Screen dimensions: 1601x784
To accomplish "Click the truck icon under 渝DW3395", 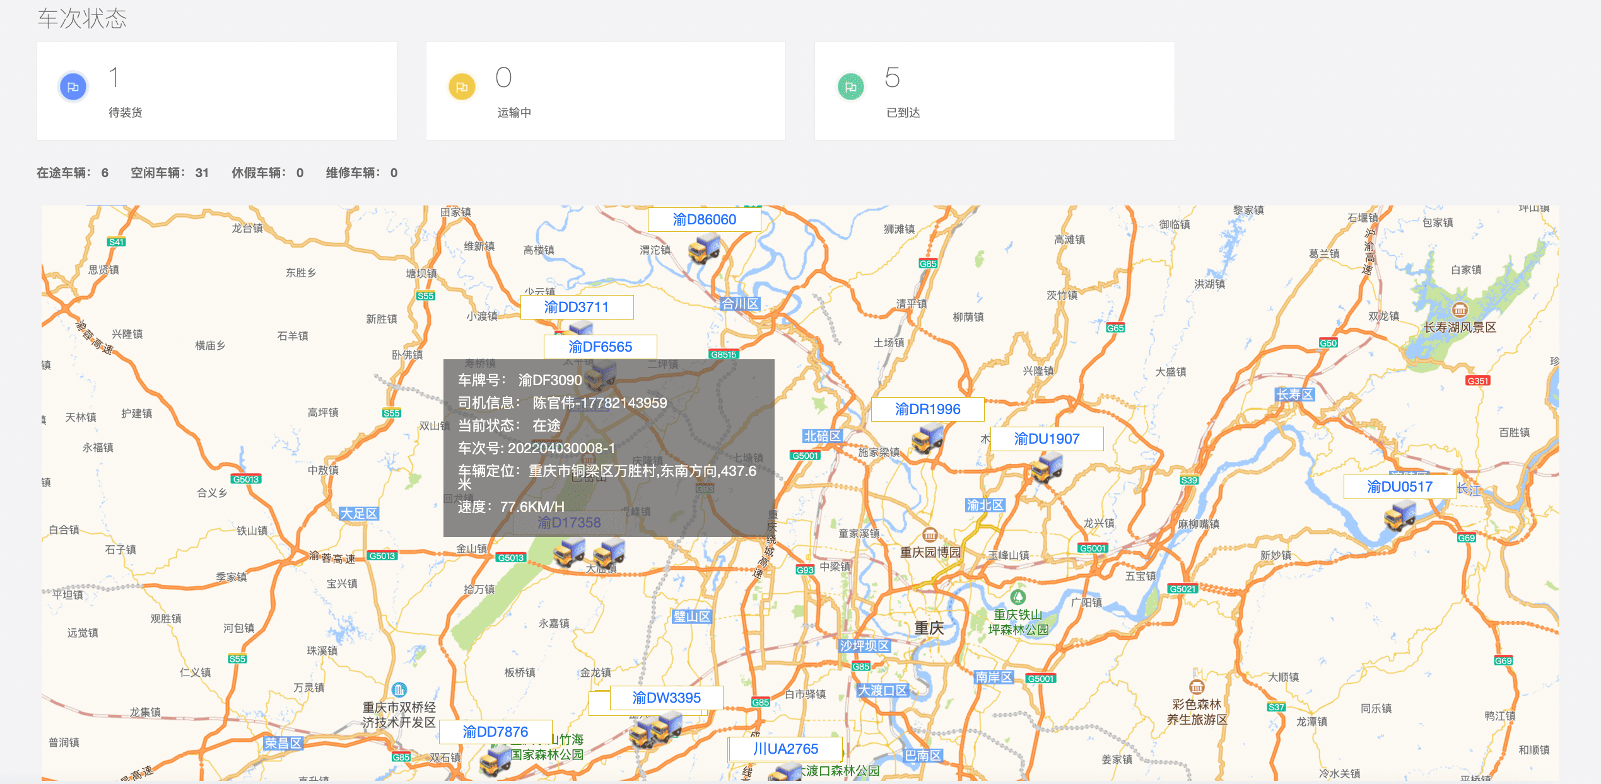I will pos(667,727).
